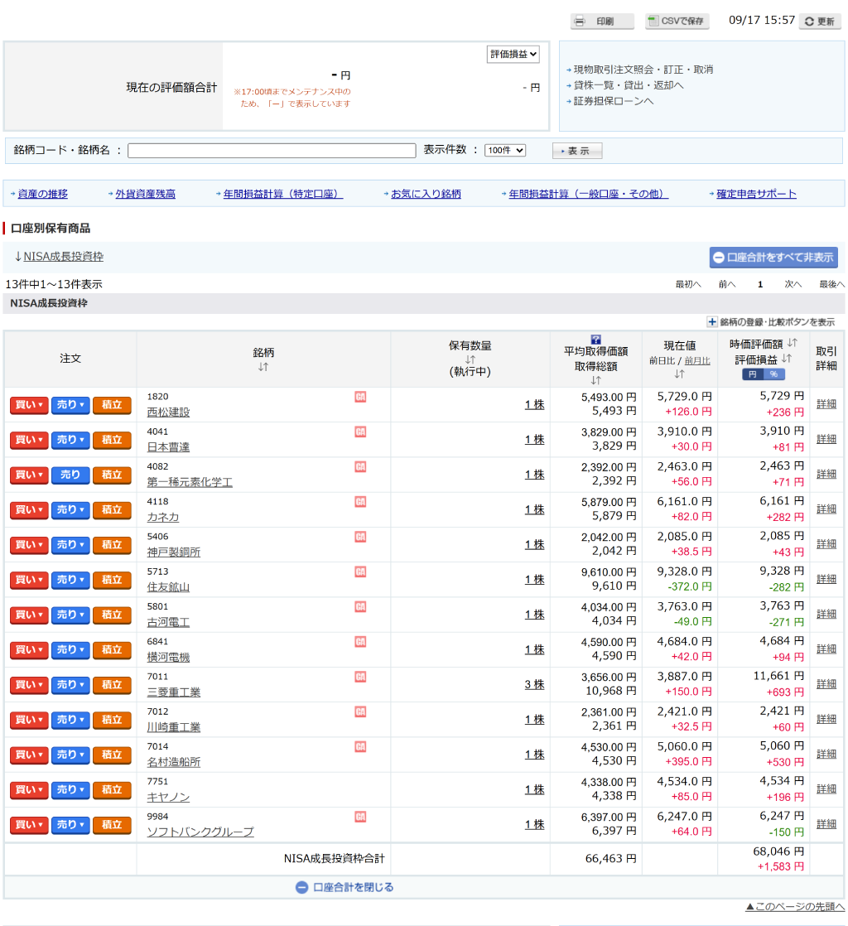Open the 第一稀元素化学工 stock link
The height and width of the screenshot is (926, 848).
[x=190, y=483]
